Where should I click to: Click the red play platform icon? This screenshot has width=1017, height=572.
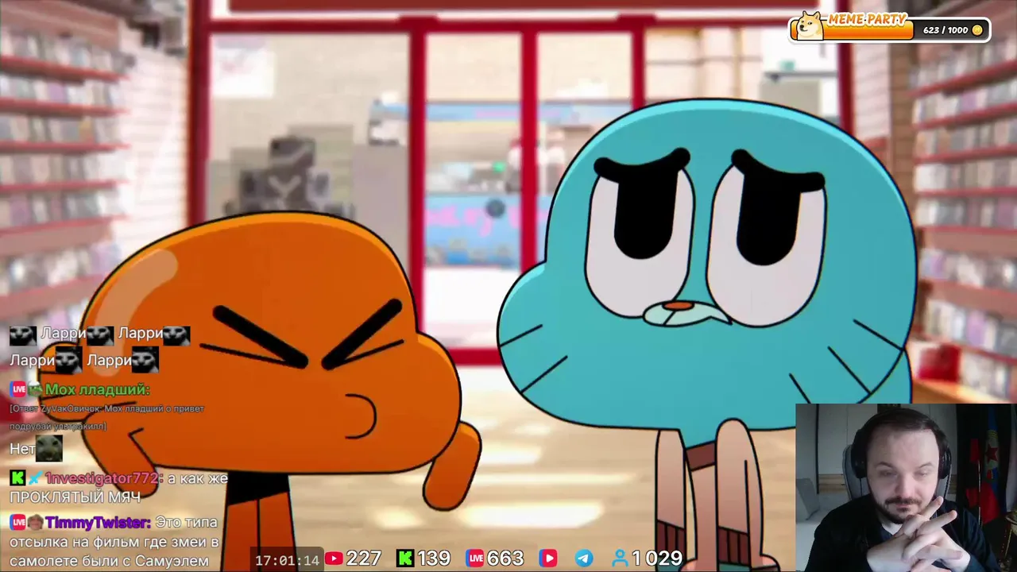(548, 558)
